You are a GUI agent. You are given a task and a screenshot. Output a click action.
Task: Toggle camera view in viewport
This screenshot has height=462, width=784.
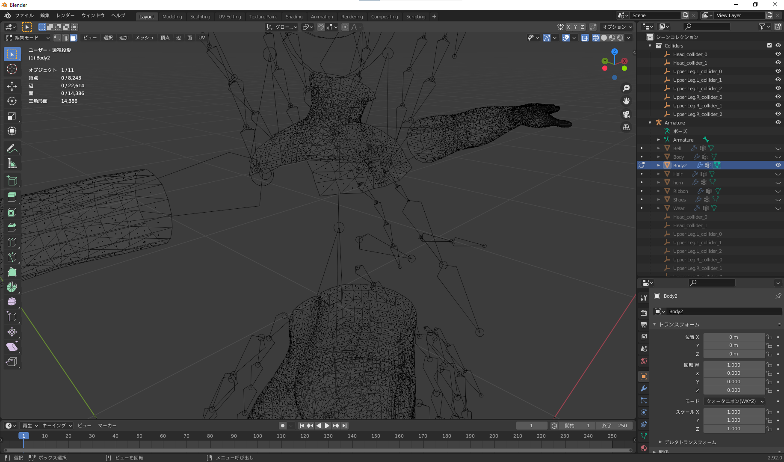tap(626, 114)
